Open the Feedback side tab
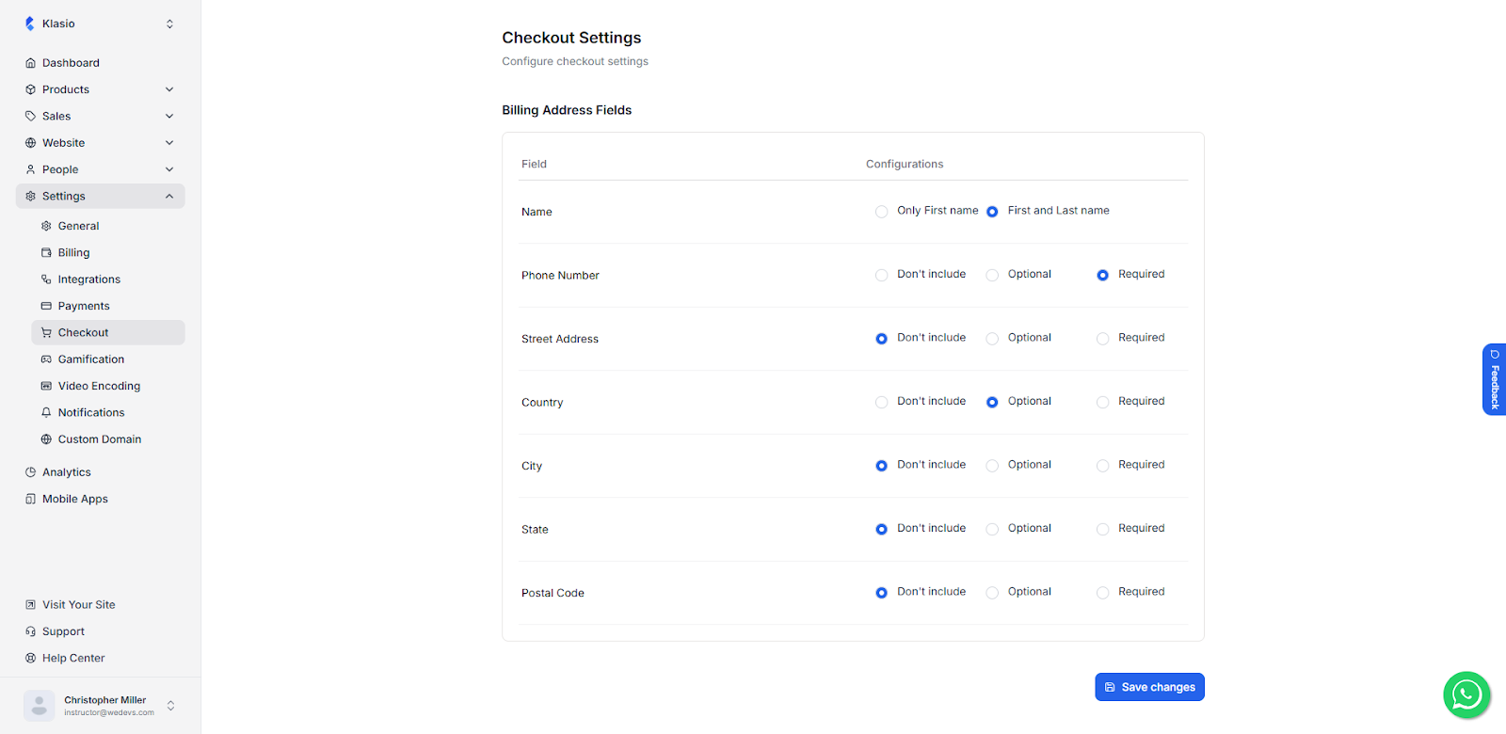Screen dimensions: 1506x734 tap(1494, 379)
